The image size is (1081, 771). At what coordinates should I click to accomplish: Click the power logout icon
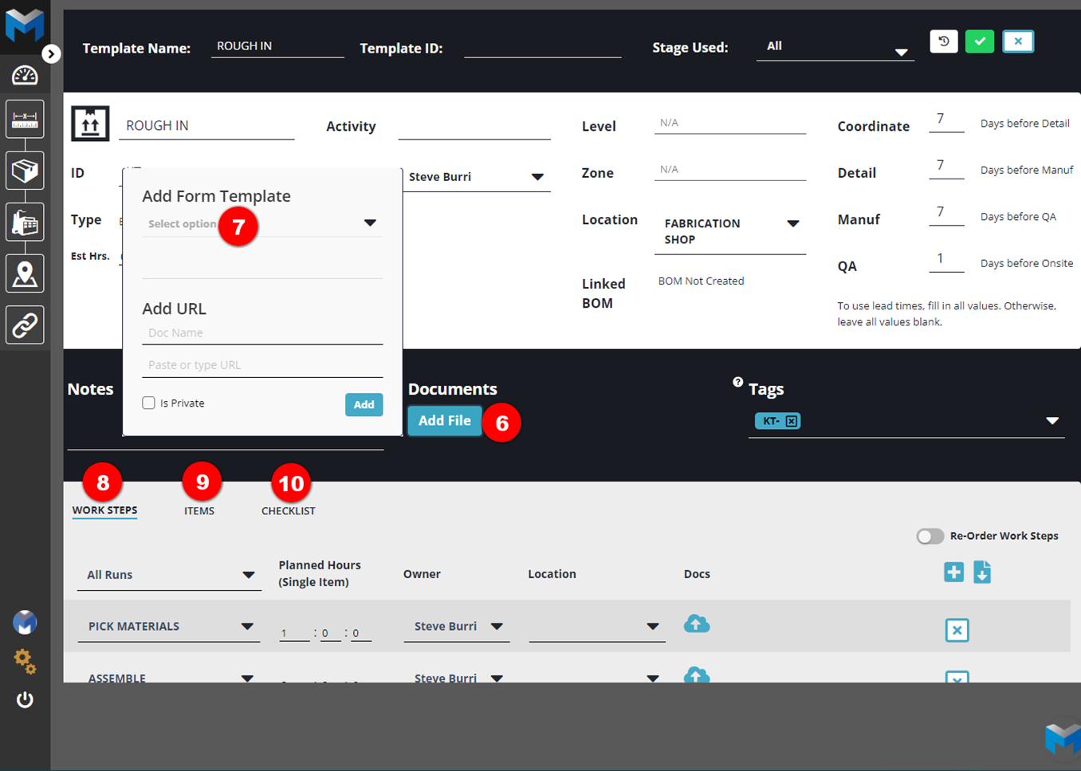tap(25, 700)
